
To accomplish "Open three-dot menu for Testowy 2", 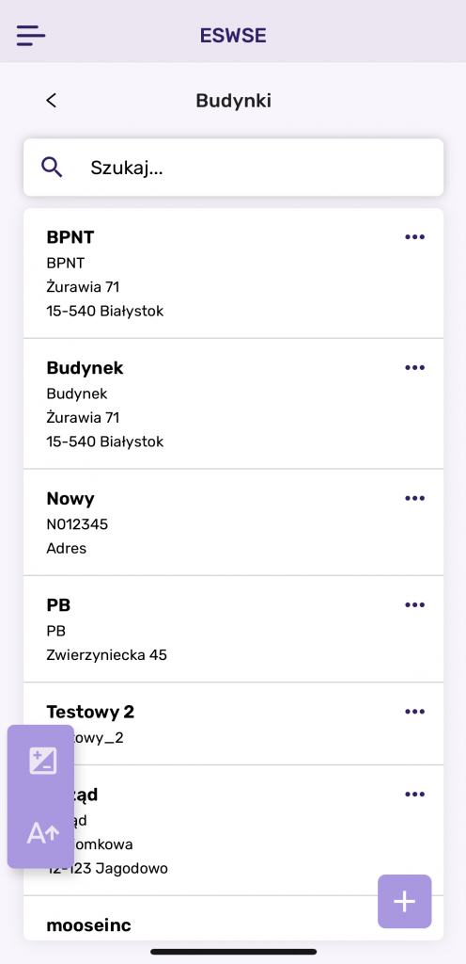I will click(x=414, y=712).
